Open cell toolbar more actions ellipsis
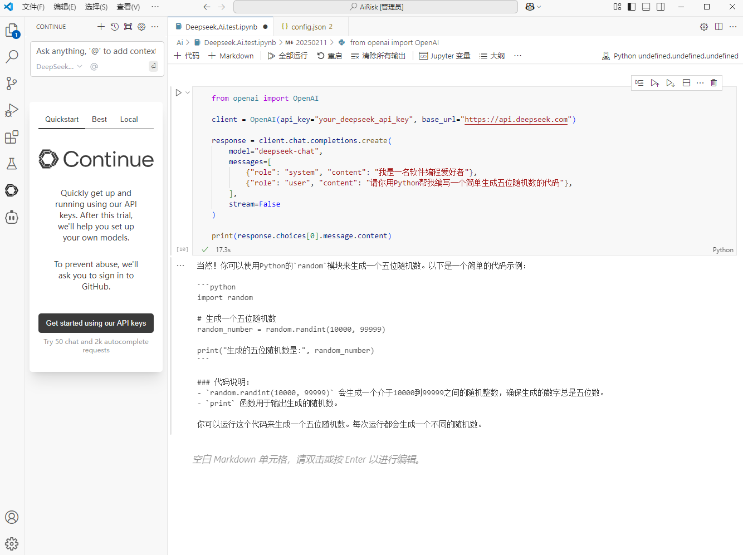 [x=700, y=83]
